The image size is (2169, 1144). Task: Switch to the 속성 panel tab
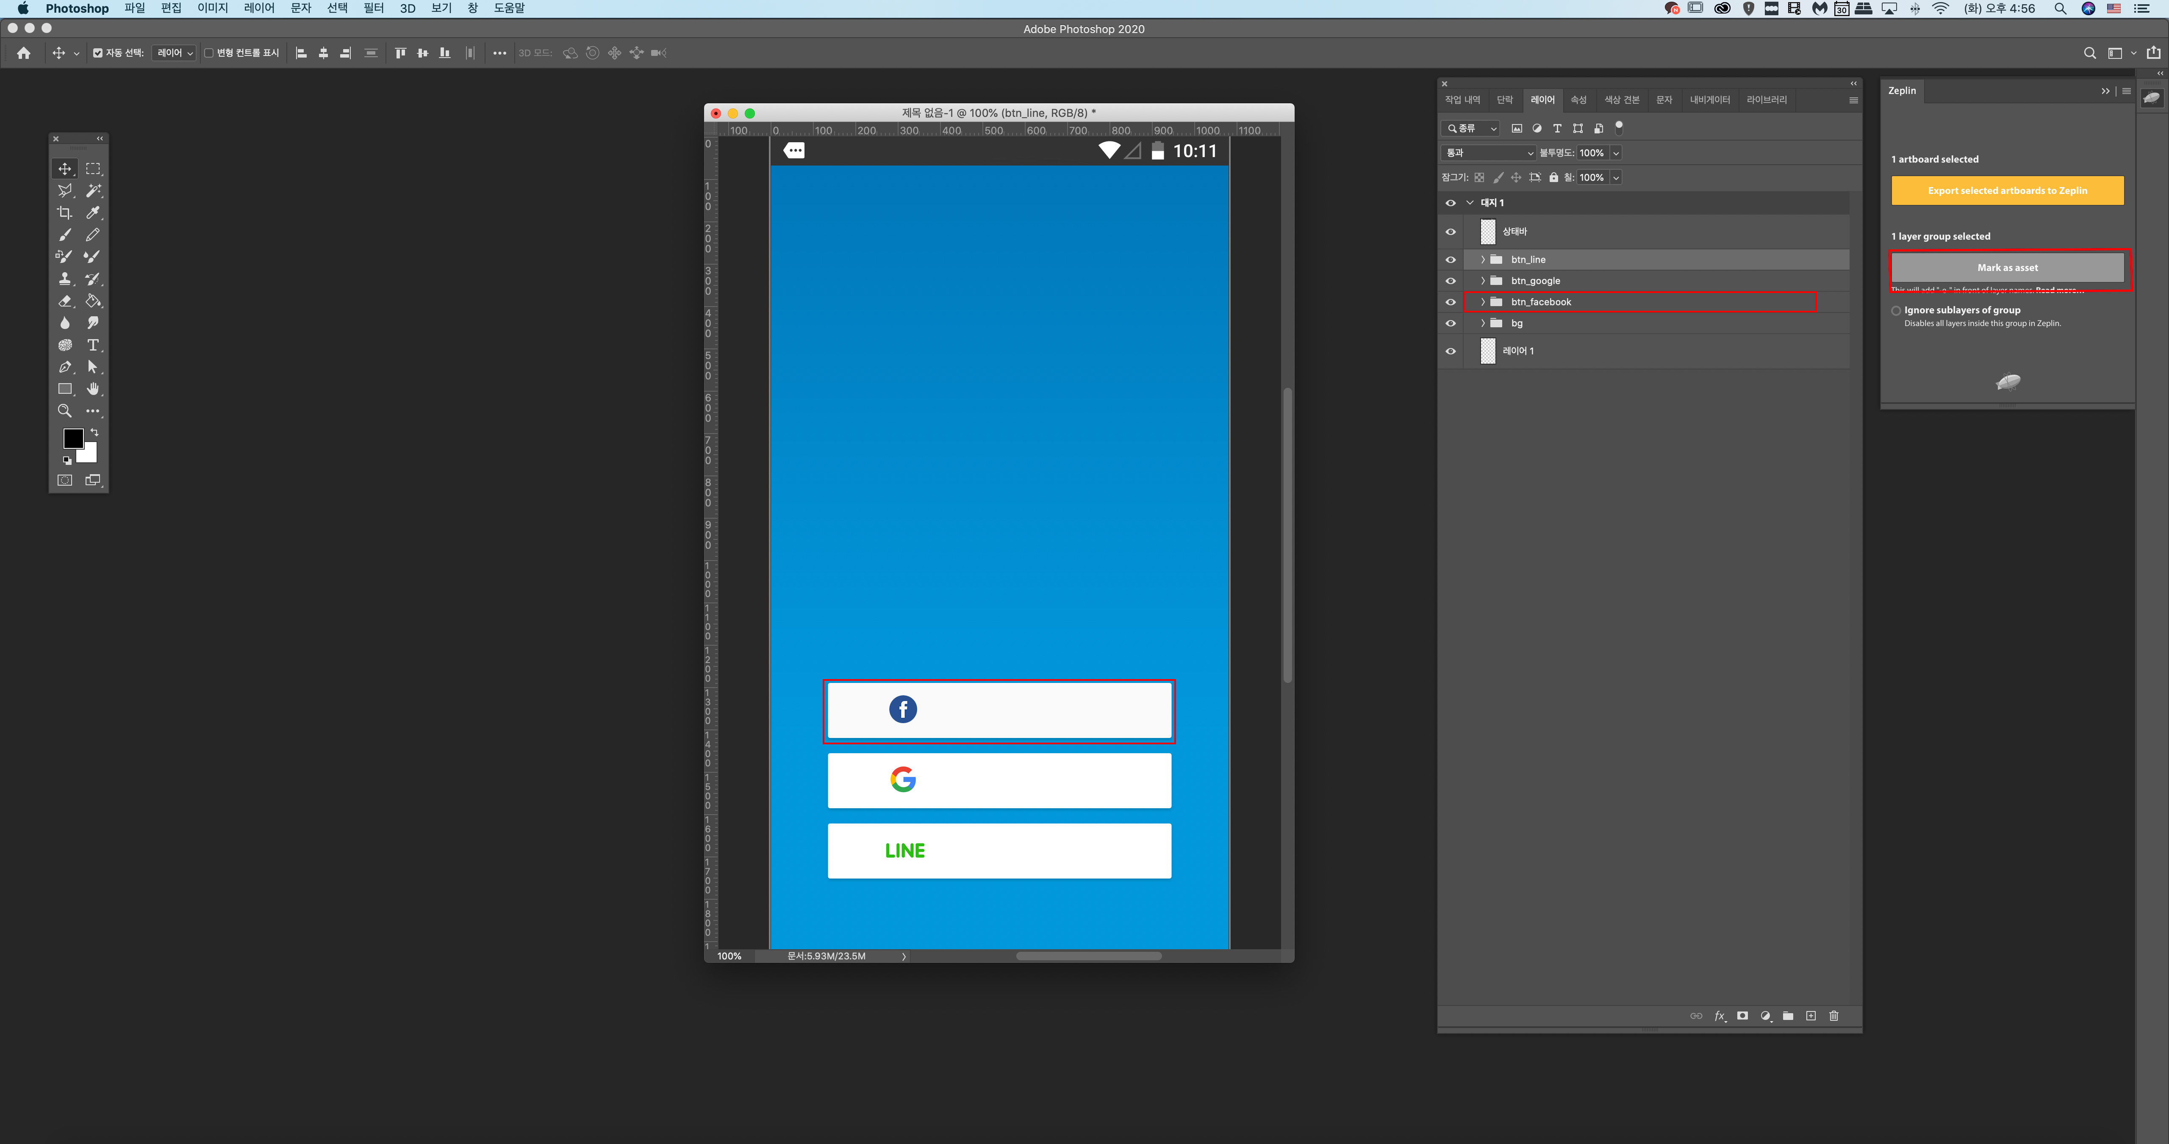(x=1578, y=100)
